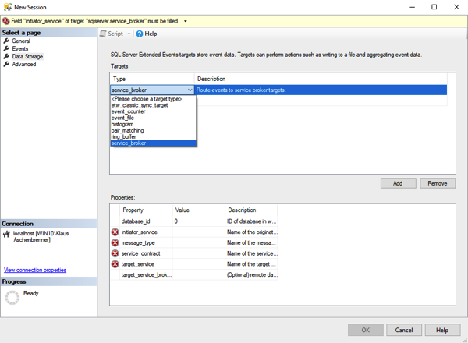Click the Data Storage wrench icon
The image size is (468, 343).
6,56
